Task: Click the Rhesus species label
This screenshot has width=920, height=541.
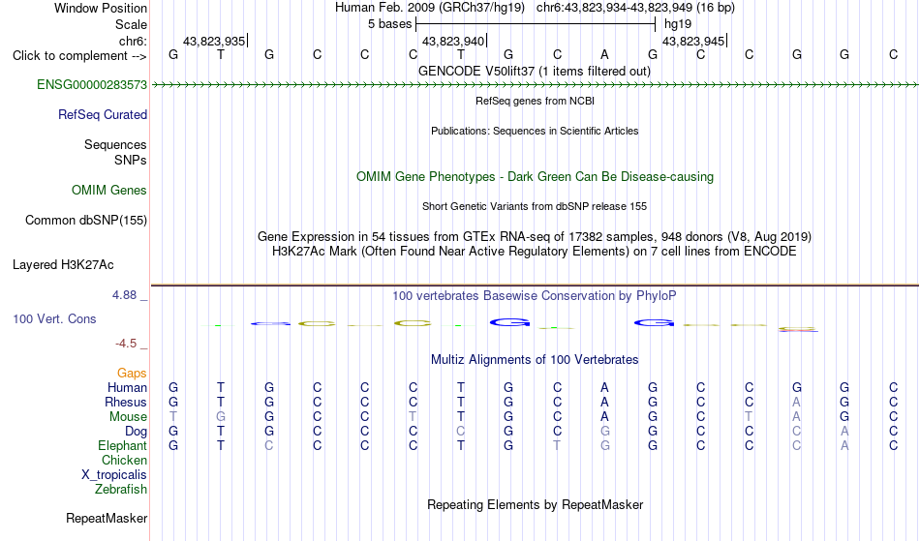Action: click(126, 402)
